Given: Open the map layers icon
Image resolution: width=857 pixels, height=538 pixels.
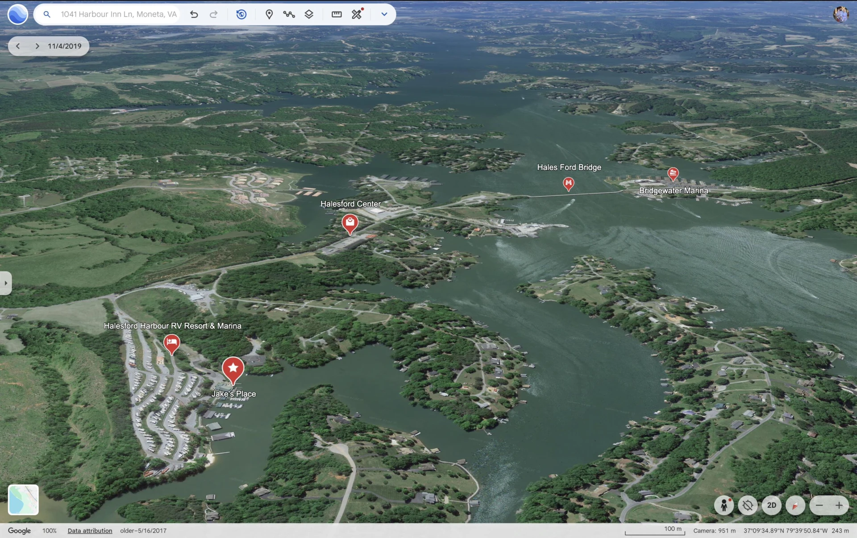Looking at the screenshot, I should [x=309, y=14].
